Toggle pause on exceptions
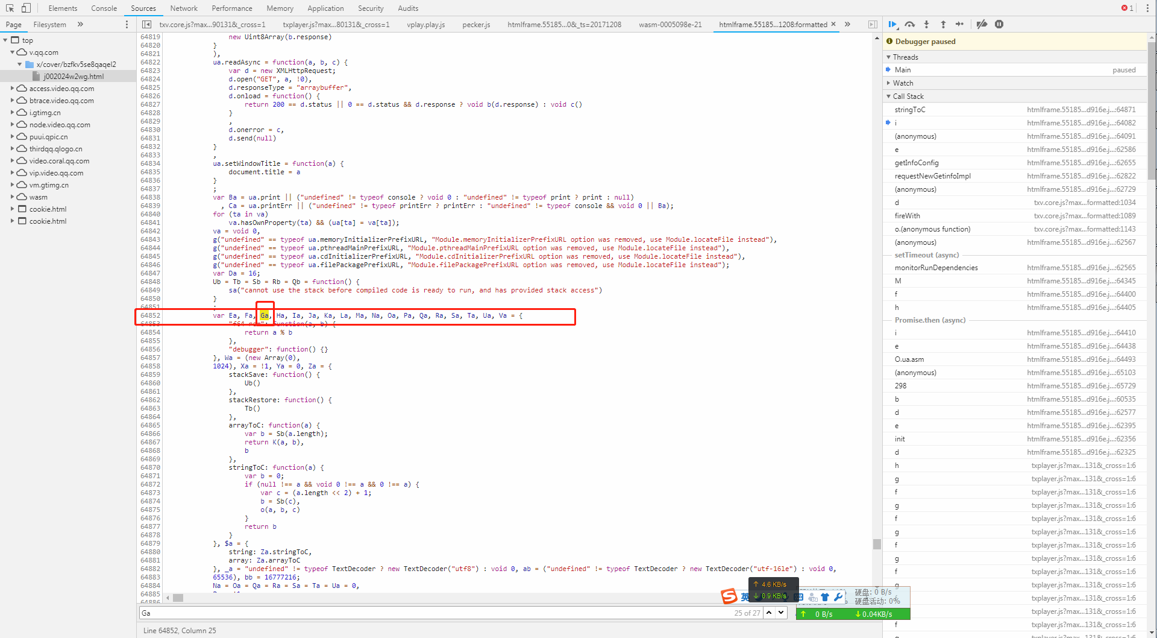This screenshot has height=638, width=1157. tap(999, 24)
